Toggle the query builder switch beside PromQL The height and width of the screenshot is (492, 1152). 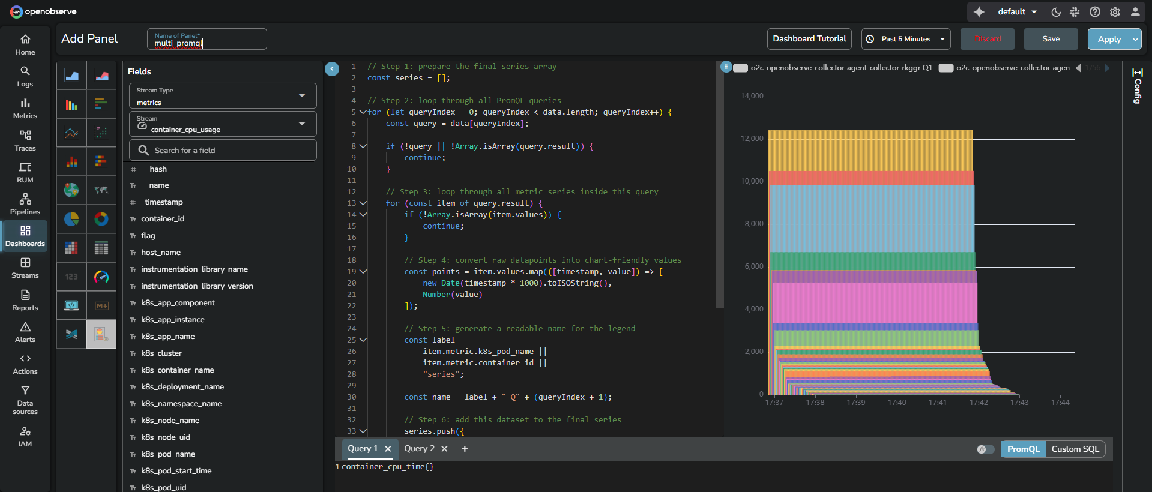point(985,449)
